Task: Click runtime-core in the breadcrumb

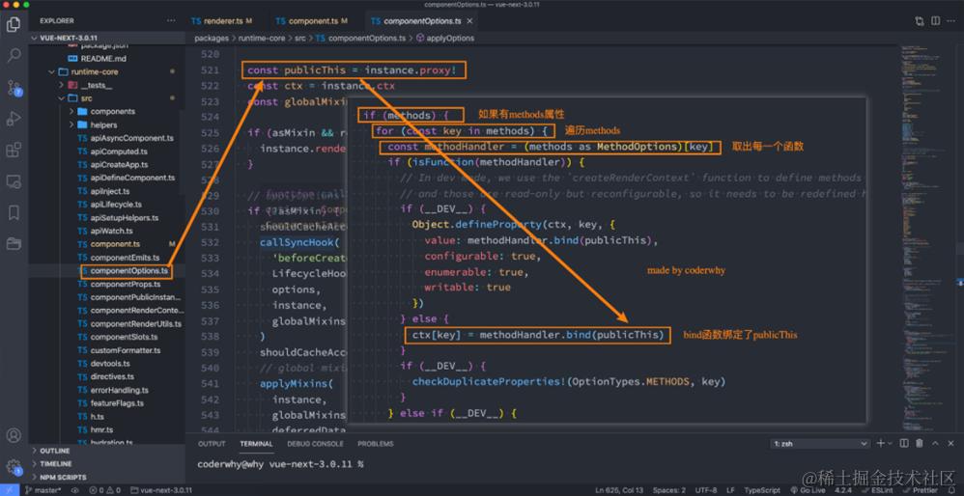Action: [x=262, y=38]
